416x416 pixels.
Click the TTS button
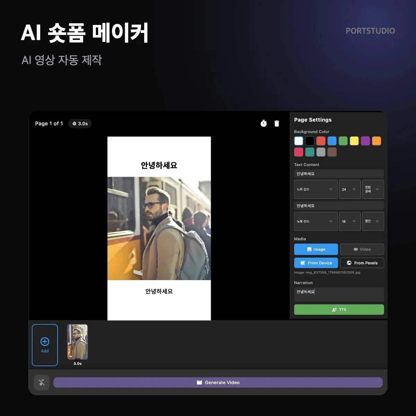[x=339, y=310]
